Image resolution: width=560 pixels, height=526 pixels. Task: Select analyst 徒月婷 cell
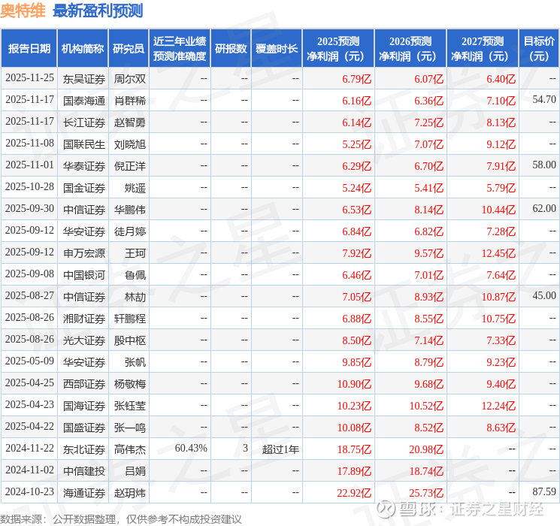[129, 231]
